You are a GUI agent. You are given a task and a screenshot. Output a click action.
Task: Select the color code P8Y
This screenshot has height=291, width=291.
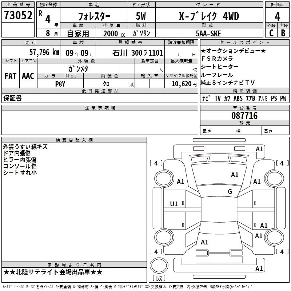[60, 83]
